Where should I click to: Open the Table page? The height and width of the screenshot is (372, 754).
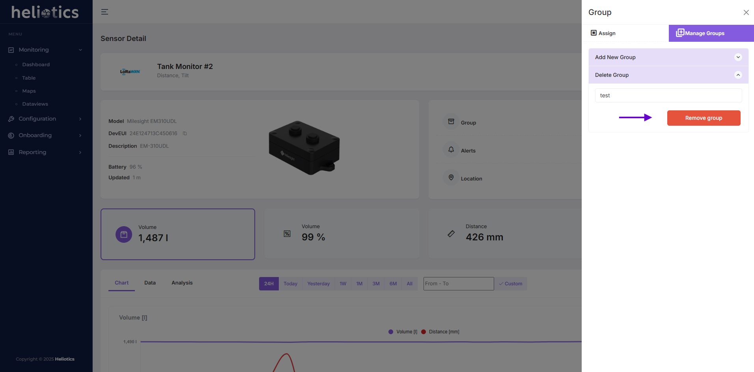pyautogui.click(x=29, y=78)
